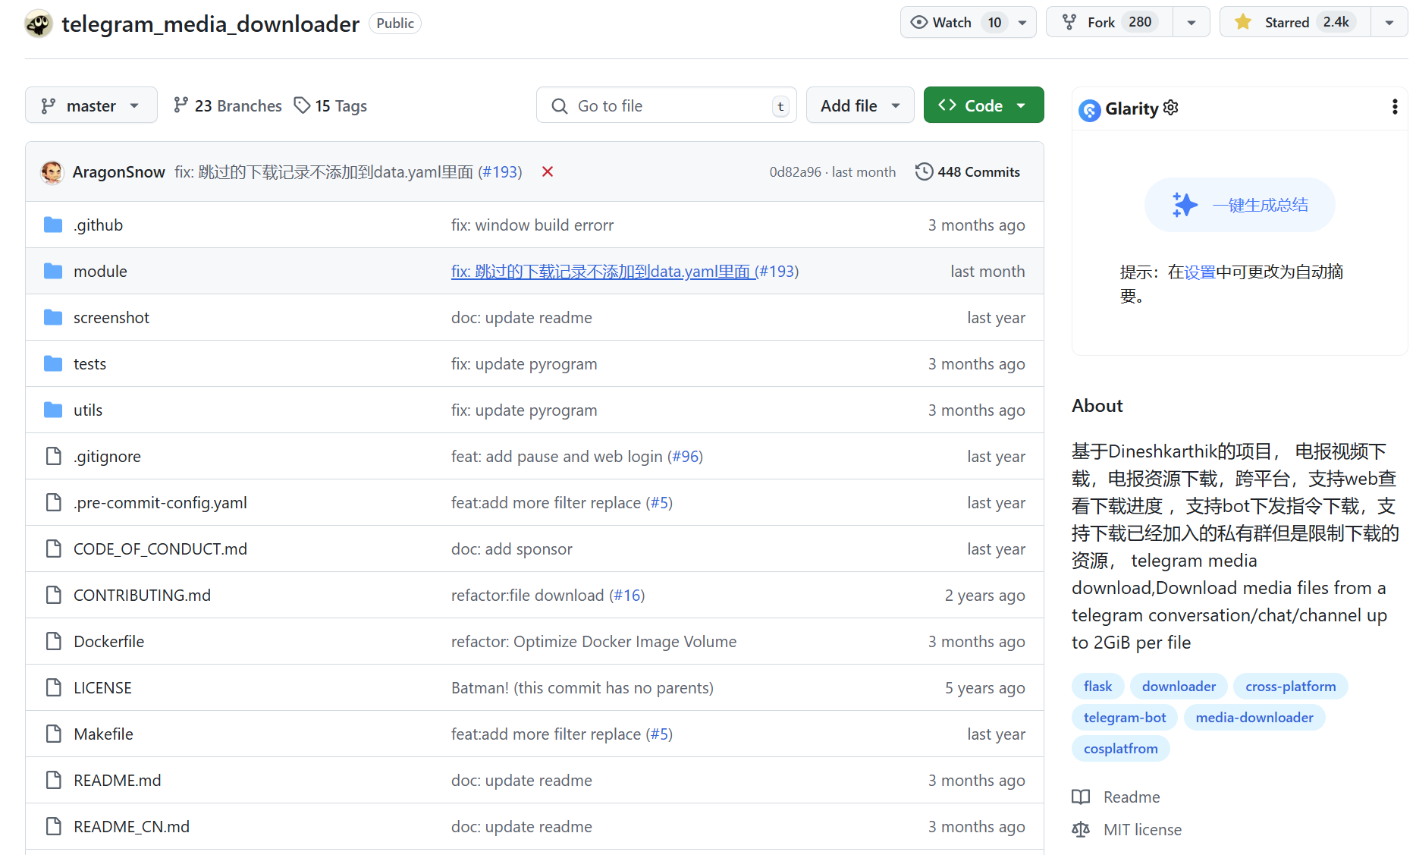Open the Readme link in About
The height and width of the screenshot is (855, 1416).
[x=1131, y=797]
